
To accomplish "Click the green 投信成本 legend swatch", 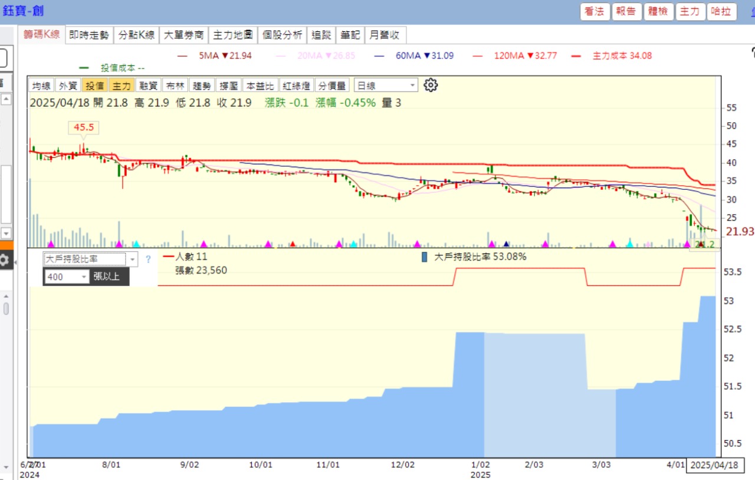I will tap(83, 68).
